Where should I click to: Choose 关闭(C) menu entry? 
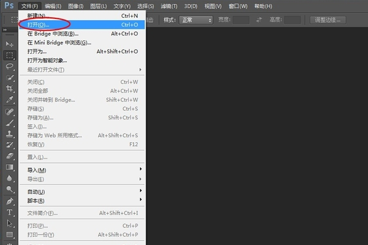tap(82, 82)
